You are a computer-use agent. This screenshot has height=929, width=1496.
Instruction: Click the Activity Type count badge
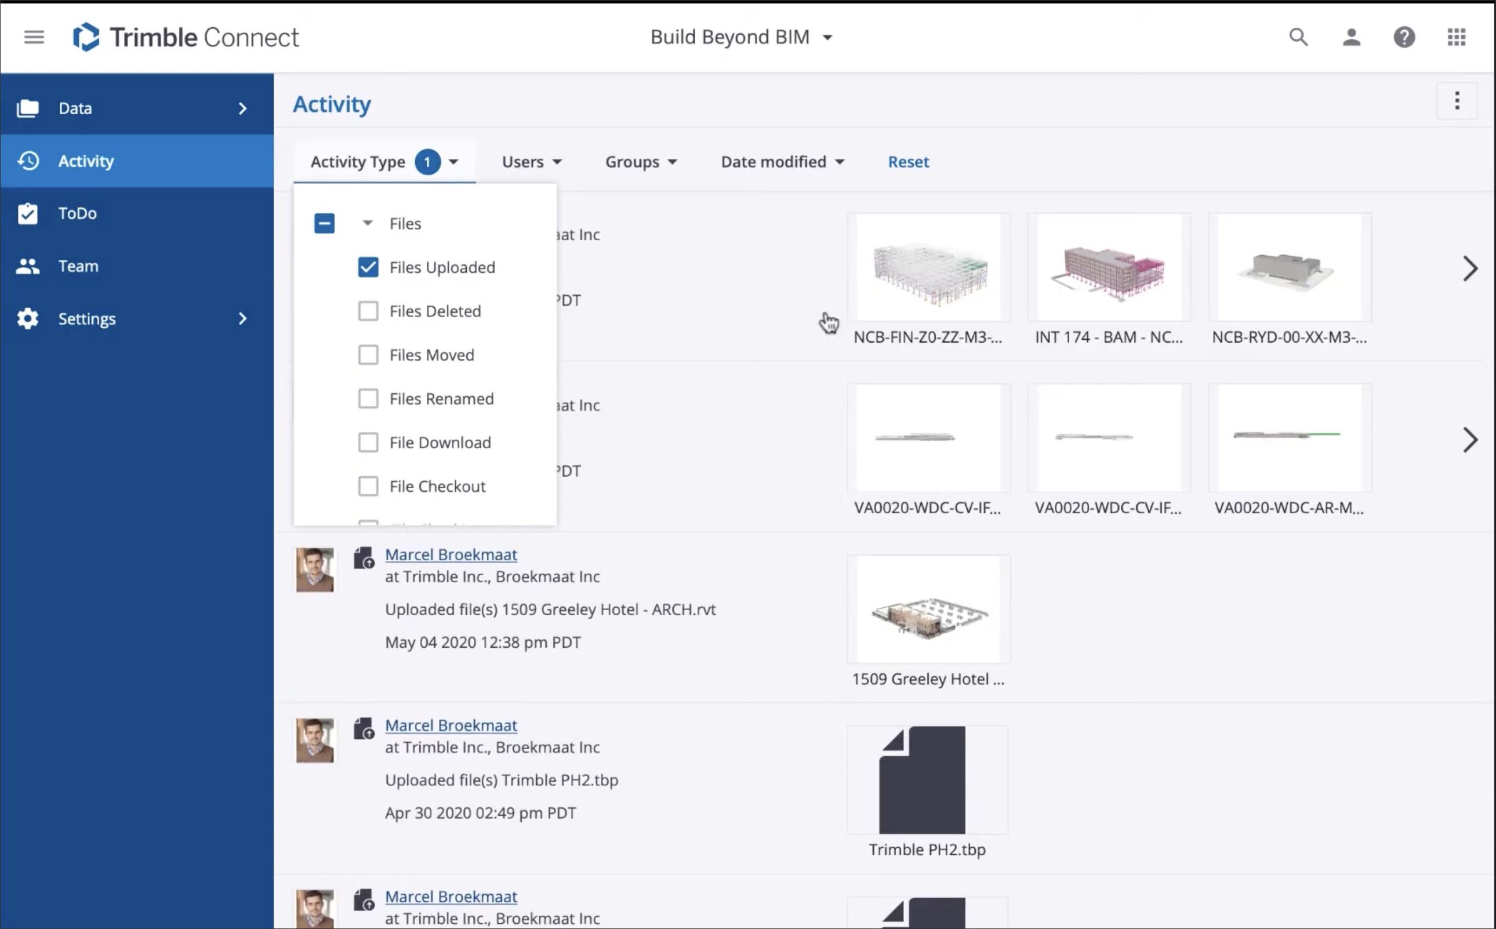(x=427, y=162)
